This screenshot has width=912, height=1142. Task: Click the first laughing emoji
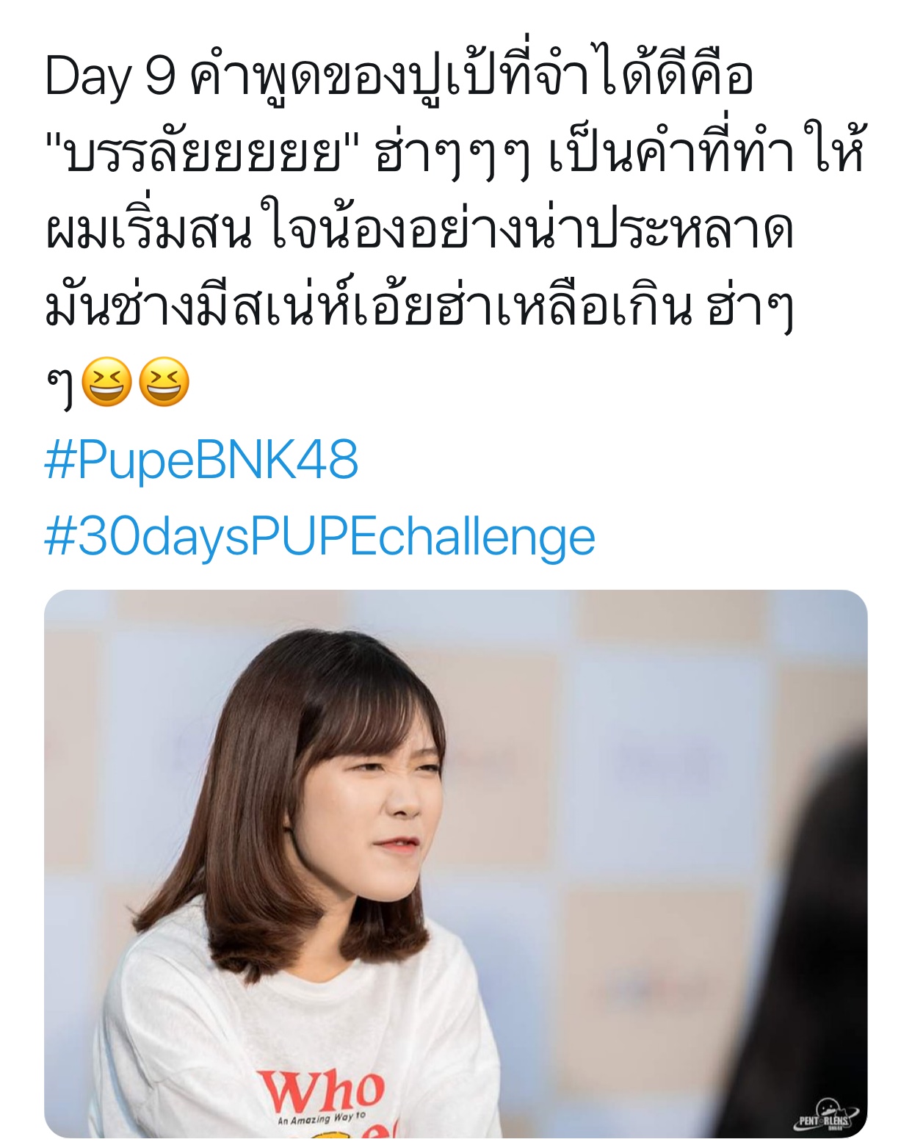[x=107, y=383]
